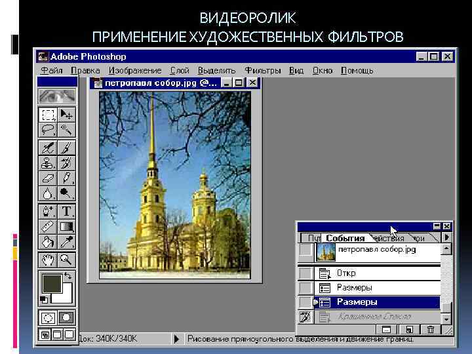Select the highlighted Размеры history state
The height and width of the screenshot is (354, 472).
pos(377,302)
